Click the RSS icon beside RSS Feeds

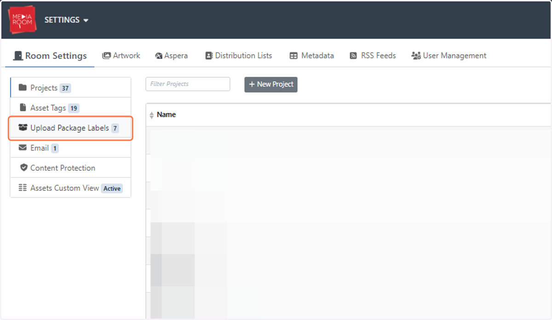[x=353, y=56]
